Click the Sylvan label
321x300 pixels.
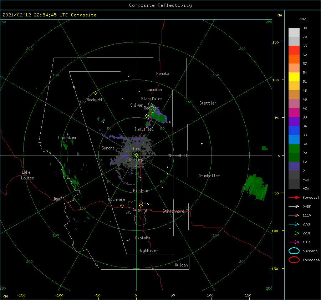(137, 105)
